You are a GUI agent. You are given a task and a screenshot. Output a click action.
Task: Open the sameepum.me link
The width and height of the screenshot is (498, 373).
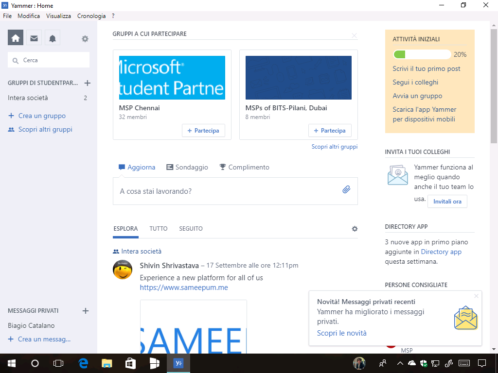coord(184,288)
